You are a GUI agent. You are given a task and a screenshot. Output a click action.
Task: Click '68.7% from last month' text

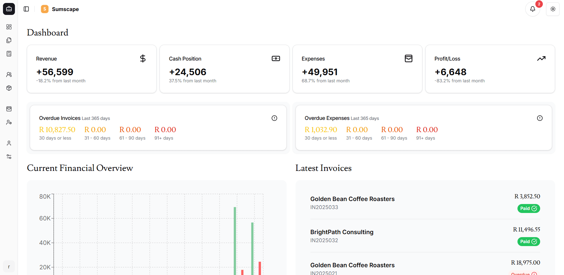(x=326, y=81)
